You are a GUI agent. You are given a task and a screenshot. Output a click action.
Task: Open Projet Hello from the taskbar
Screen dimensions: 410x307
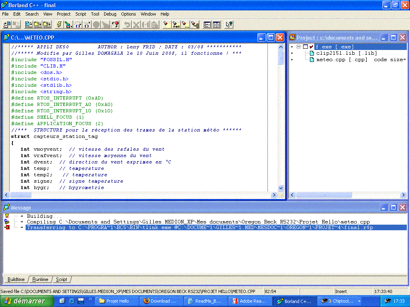116,301
